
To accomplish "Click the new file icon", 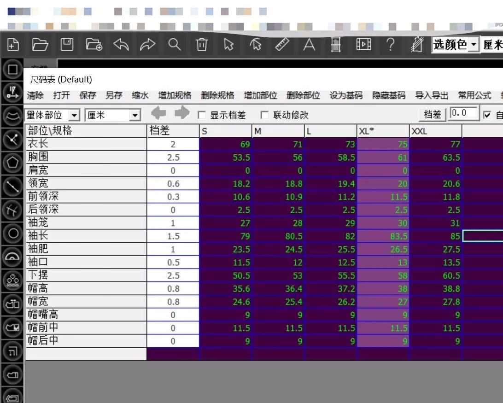I will coord(13,45).
